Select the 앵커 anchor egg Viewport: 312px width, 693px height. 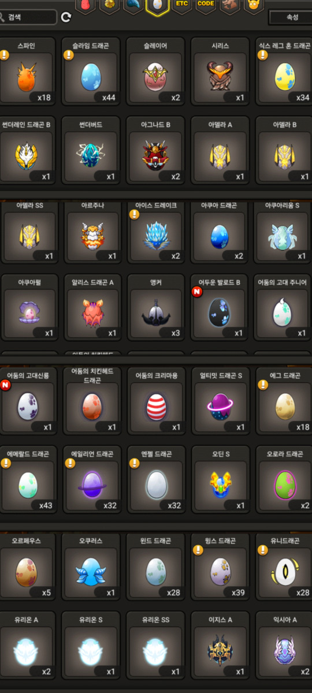pyautogui.click(x=155, y=308)
